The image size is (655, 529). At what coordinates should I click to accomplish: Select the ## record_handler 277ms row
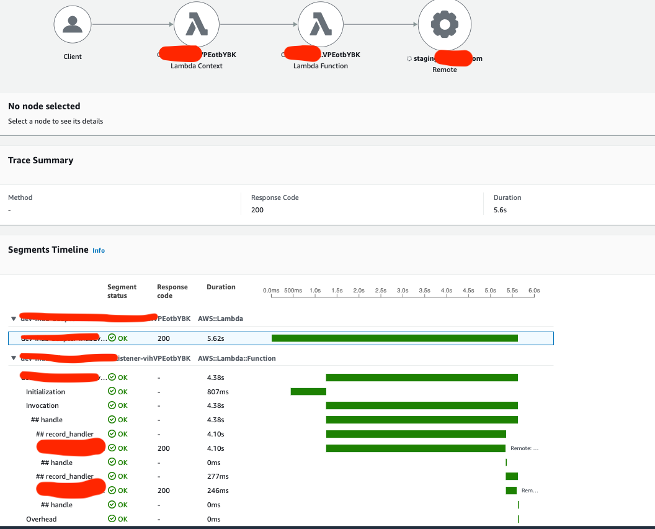click(x=281, y=476)
